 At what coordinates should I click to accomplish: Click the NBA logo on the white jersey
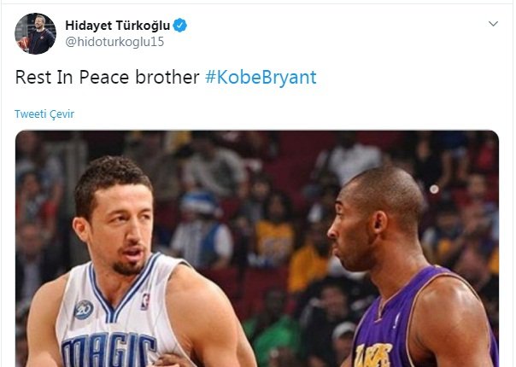[x=145, y=301]
